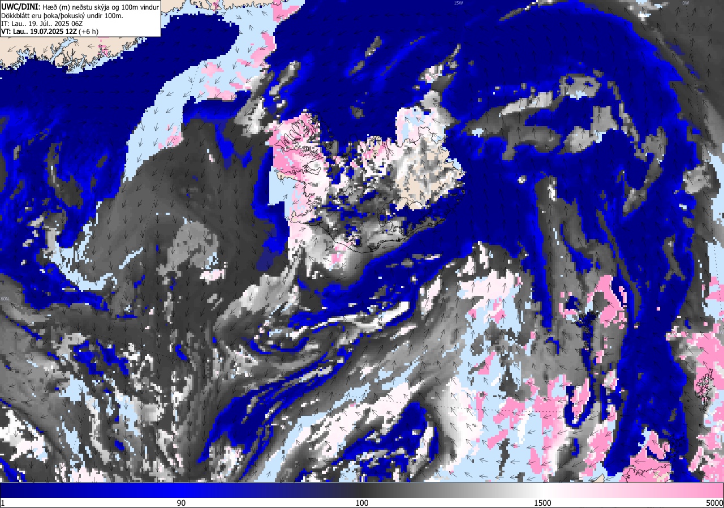724x508 pixels.
Task: Click the '15W' longitude label
Action: point(458,3)
